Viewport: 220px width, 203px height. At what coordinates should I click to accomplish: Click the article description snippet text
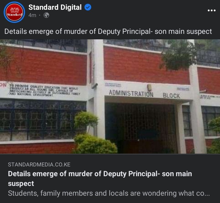pyautogui.click(x=109, y=193)
